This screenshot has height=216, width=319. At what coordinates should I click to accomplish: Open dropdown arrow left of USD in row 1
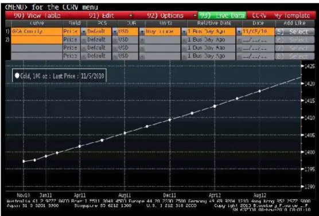tap(115, 32)
